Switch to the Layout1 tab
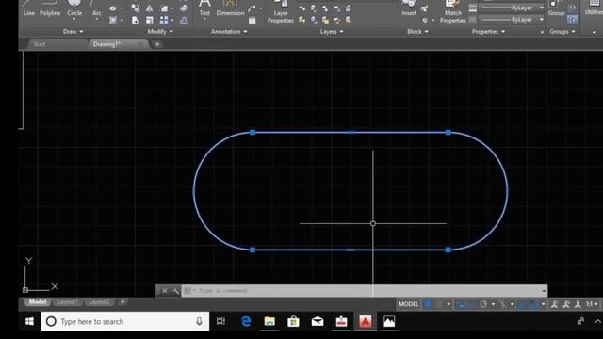603x339 pixels. (x=67, y=302)
